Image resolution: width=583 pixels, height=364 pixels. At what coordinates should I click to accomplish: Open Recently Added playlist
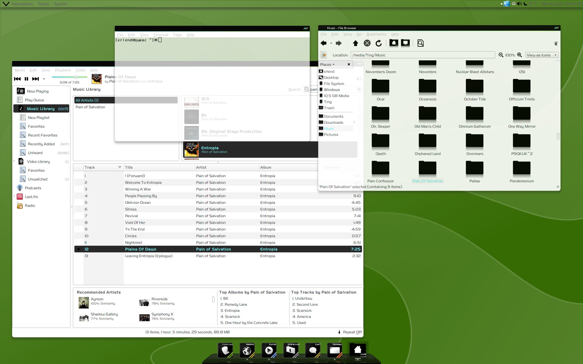41,144
